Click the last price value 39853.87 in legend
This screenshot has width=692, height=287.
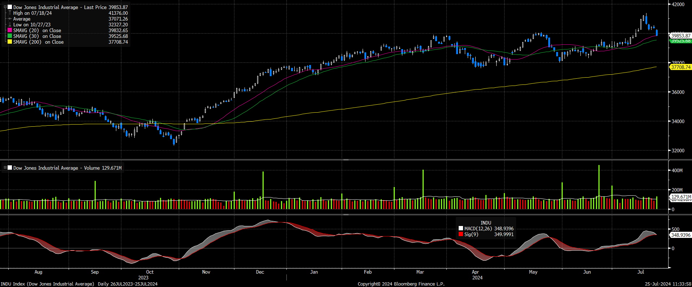pos(118,7)
